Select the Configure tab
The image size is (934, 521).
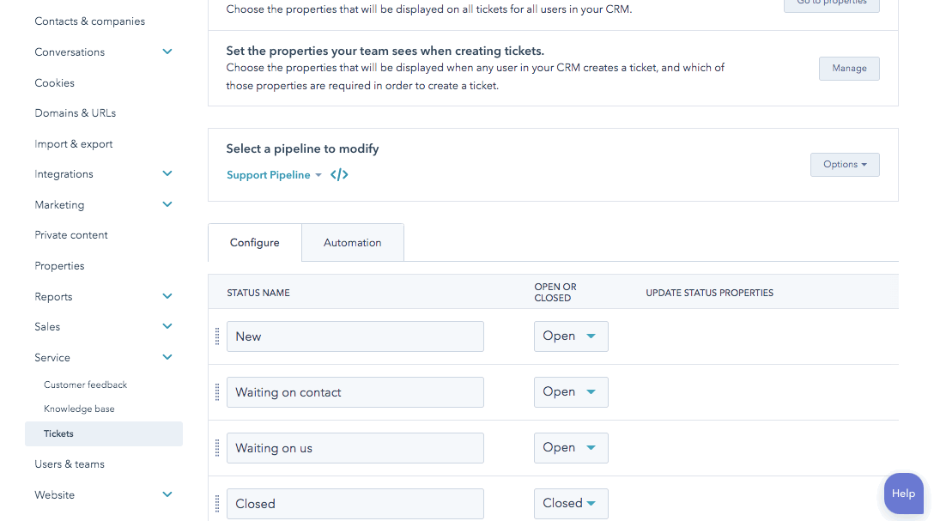(x=255, y=243)
